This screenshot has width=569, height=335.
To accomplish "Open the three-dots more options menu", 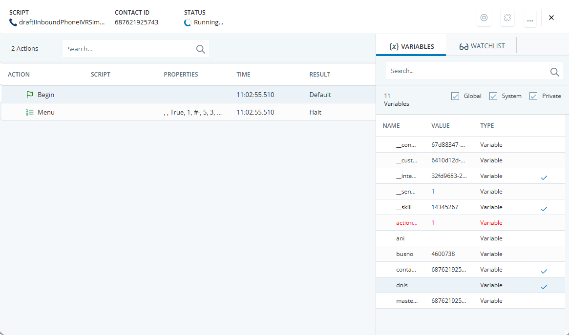I will coord(530,18).
